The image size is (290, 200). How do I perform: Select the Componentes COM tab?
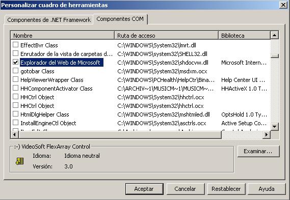120,19
